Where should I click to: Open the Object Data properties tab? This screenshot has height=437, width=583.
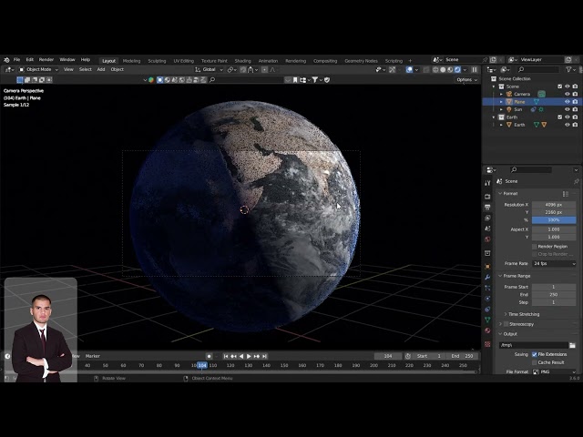[x=487, y=320]
